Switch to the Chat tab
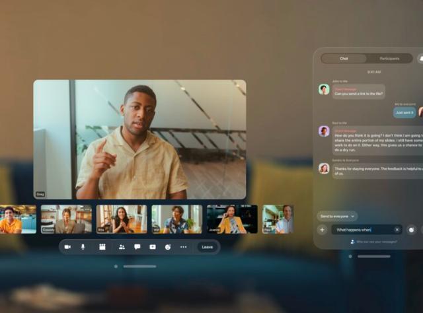This screenshot has width=423, height=313. (344, 58)
